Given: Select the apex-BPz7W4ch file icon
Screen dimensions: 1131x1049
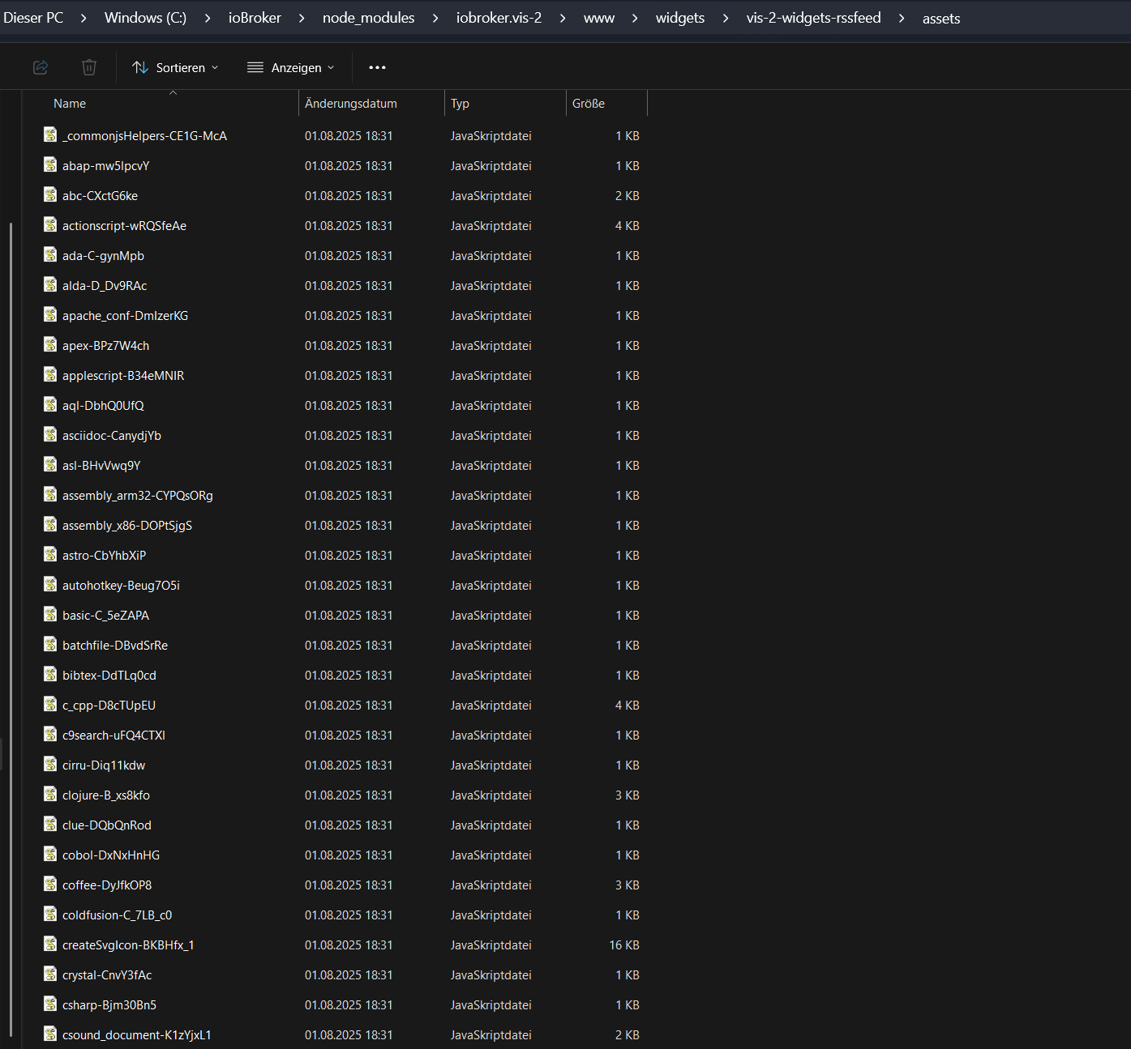Looking at the screenshot, I should coord(50,345).
